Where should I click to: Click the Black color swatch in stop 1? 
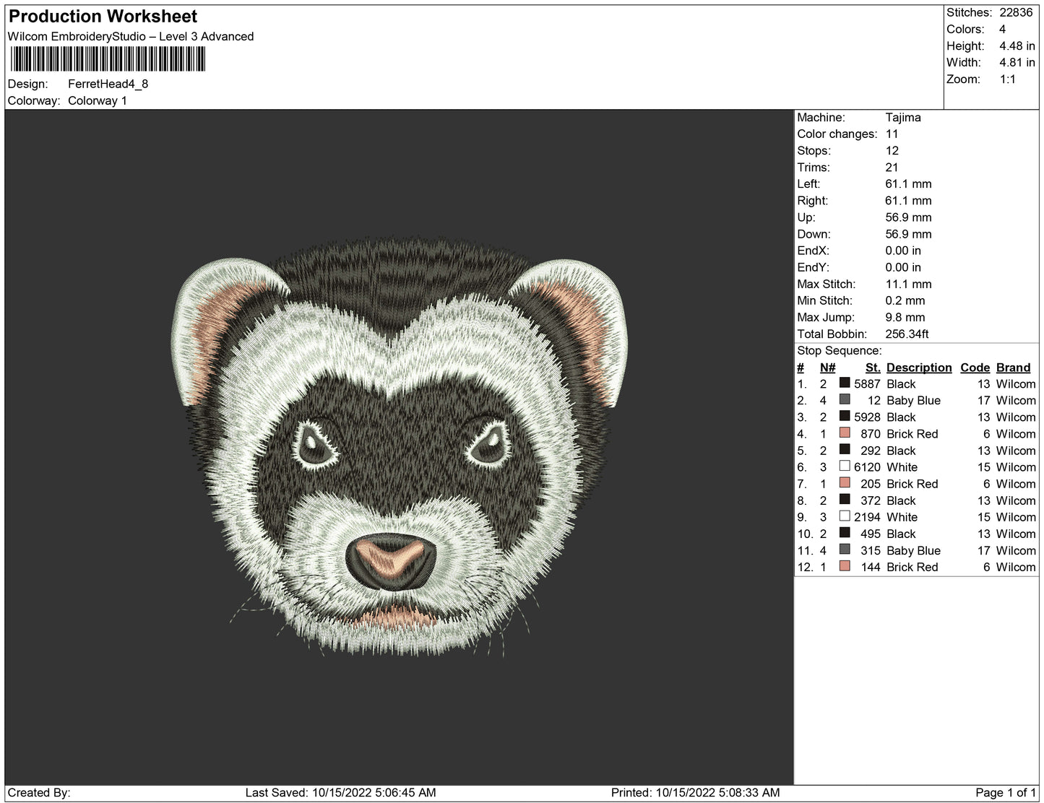(x=844, y=383)
